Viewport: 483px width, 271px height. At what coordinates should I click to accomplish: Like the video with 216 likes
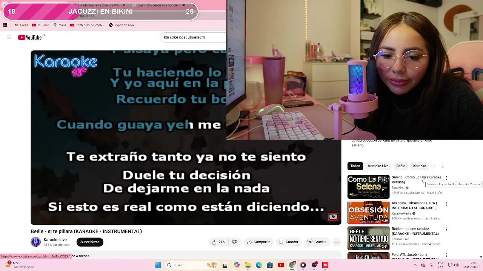coord(218,242)
